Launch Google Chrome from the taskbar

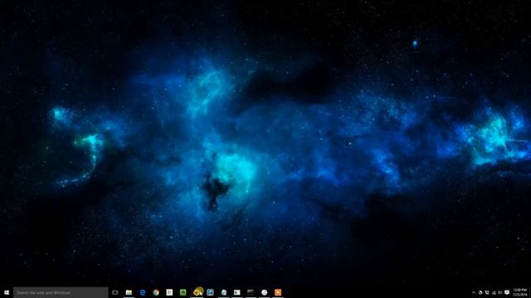point(156,292)
